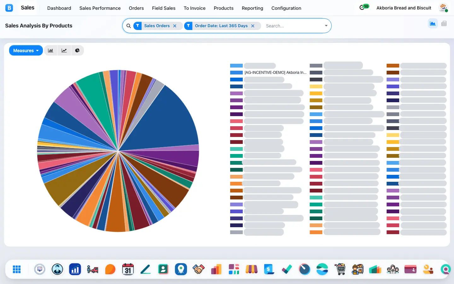
Task: Open the handshake CRM app in dock
Action: [x=199, y=269]
